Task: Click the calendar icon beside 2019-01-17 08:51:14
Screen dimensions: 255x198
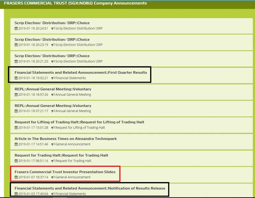Action: [16, 161]
